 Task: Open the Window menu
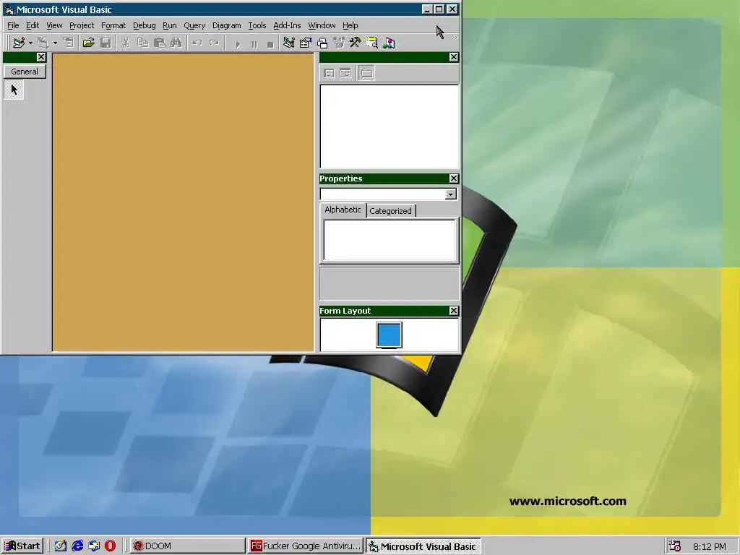[322, 25]
